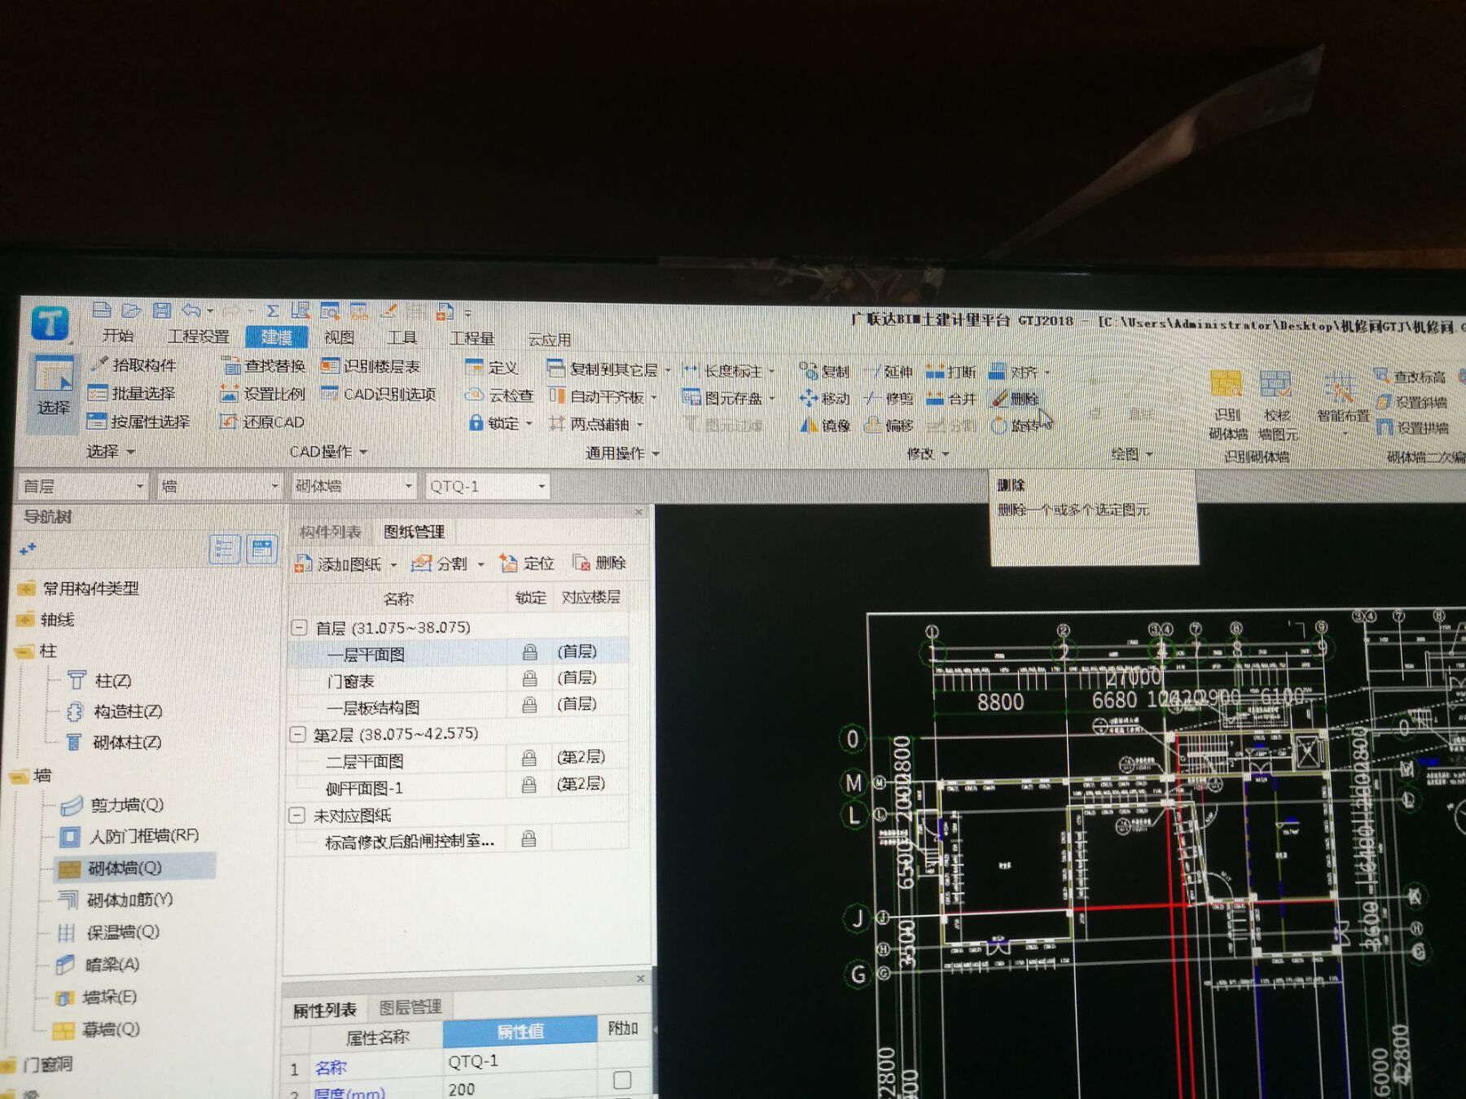Screen dimensions: 1466x1099
Task: Click the 删除 delete tool in ribbon
Action: click(x=1015, y=399)
